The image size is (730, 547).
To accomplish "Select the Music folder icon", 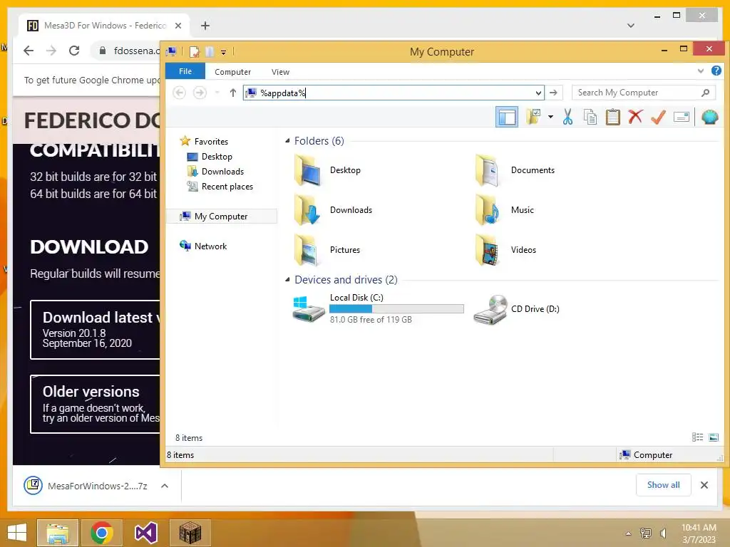I will click(x=488, y=210).
